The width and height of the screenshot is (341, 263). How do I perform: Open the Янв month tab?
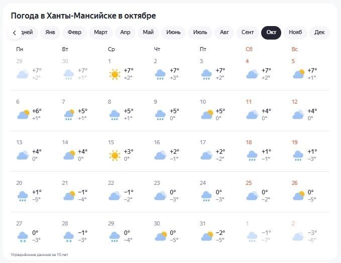pos(50,33)
